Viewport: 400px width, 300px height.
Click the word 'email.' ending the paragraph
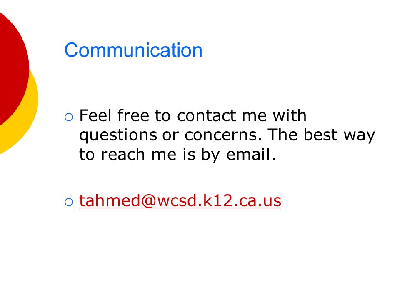point(251,154)
